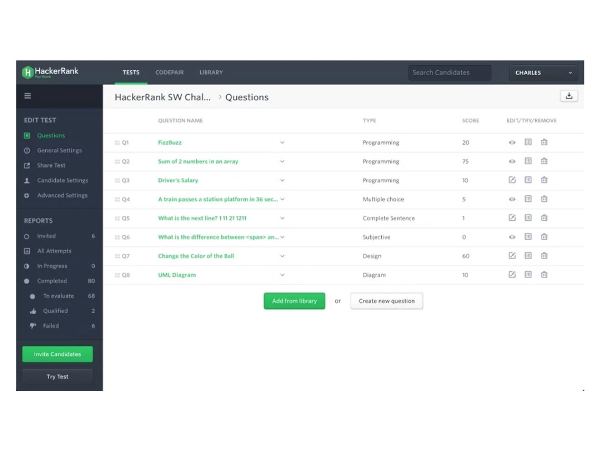Edit the 'What is the next line' question
The image size is (602, 451).
click(x=512, y=218)
